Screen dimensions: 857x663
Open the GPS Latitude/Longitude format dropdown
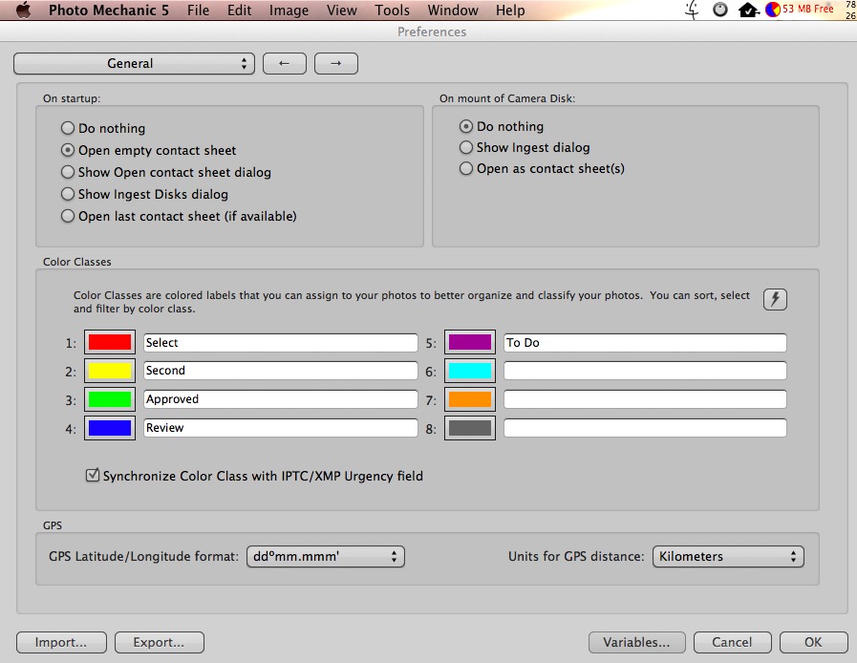(326, 556)
